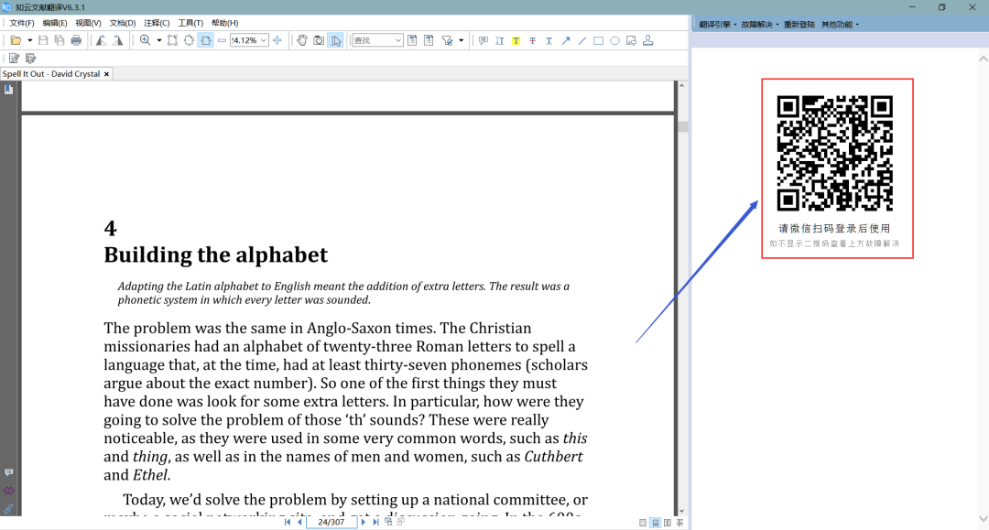Enable continuous page layout in status bar
989x530 pixels.
(655, 523)
